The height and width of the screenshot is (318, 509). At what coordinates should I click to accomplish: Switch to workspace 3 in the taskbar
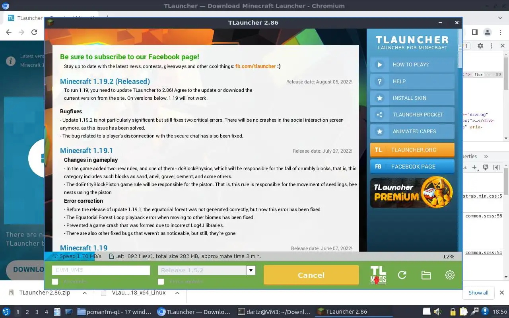click(x=37, y=312)
